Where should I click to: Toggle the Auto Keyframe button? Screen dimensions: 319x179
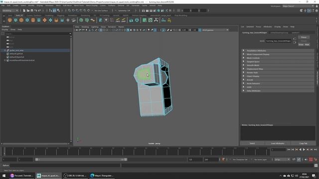pyautogui.click(x=311, y=160)
